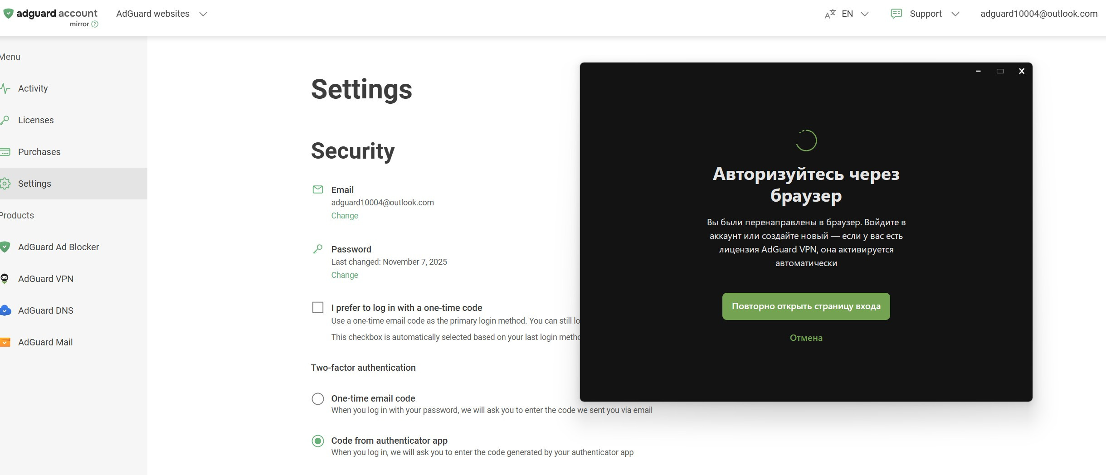Screen dimensions: 1106x475
Task: Select One-time email code radio option
Action: 318,398
